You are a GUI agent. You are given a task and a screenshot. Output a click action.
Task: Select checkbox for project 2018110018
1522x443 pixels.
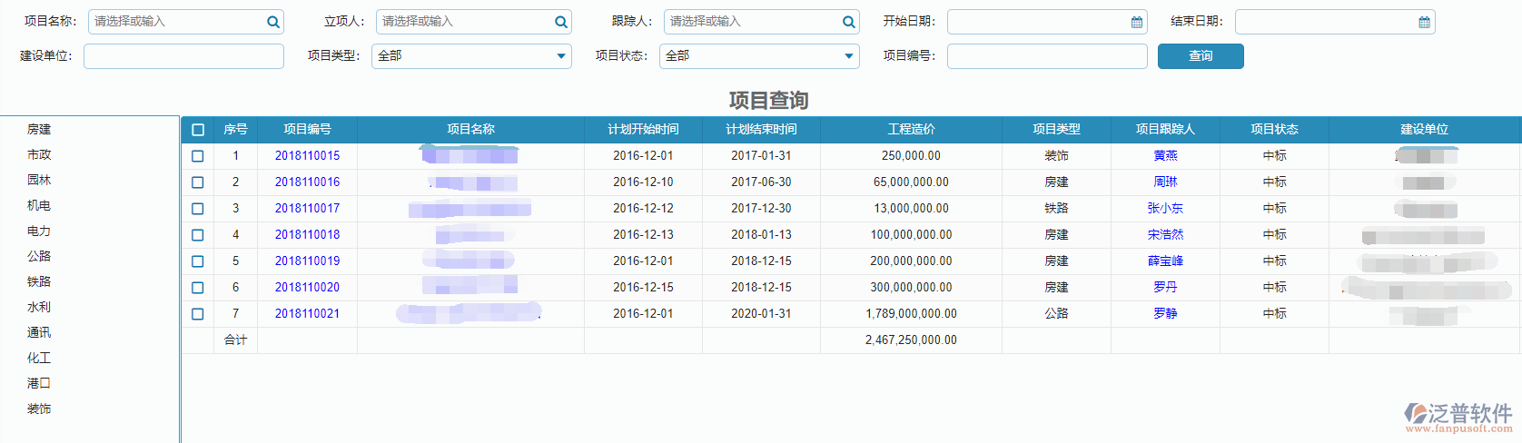coord(198,235)
